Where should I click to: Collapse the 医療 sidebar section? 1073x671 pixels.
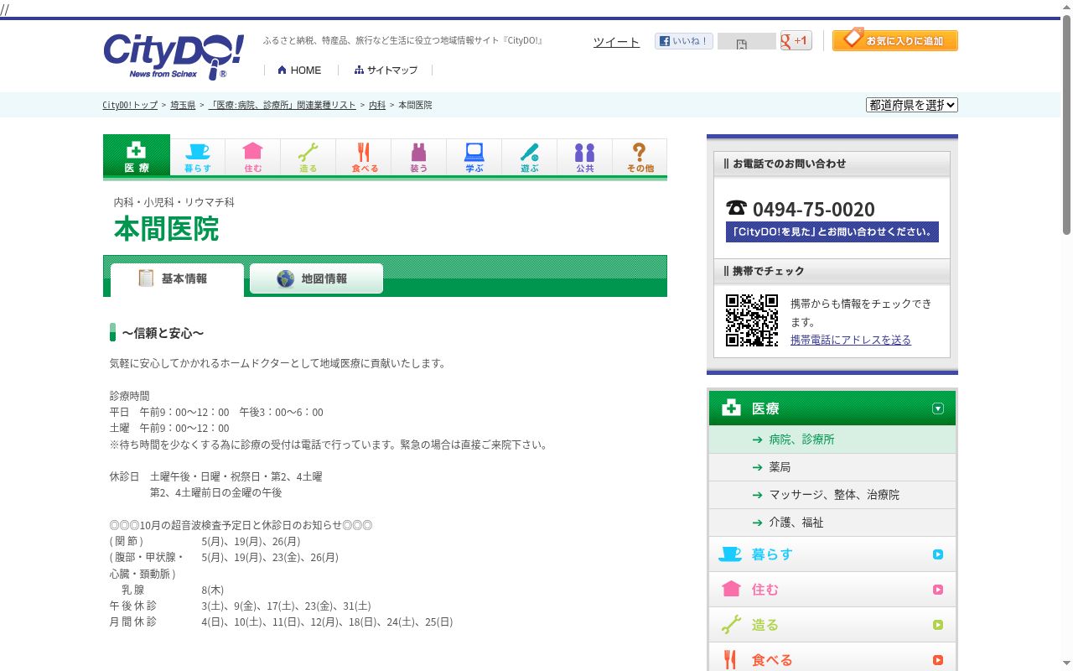click(832, 408)
